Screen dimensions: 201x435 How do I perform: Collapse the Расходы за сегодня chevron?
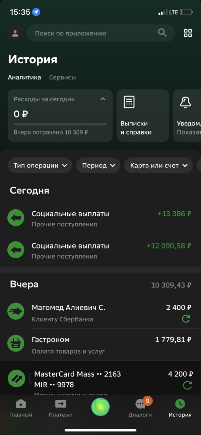pos(103,99)
